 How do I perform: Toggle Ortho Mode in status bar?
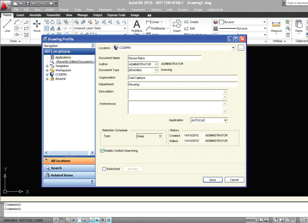tap(67, 220)
